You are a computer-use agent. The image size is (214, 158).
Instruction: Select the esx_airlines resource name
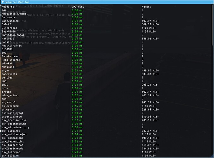click(11, 131)
